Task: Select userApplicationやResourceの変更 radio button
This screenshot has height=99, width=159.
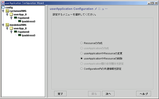Action: [x=82, y=53]
